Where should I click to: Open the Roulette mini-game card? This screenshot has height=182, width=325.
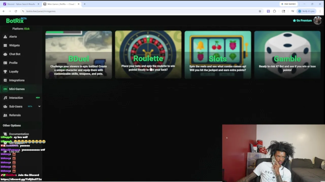click(148, 55)
